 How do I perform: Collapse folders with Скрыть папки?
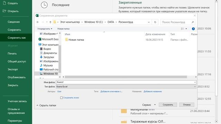[46, 105]
